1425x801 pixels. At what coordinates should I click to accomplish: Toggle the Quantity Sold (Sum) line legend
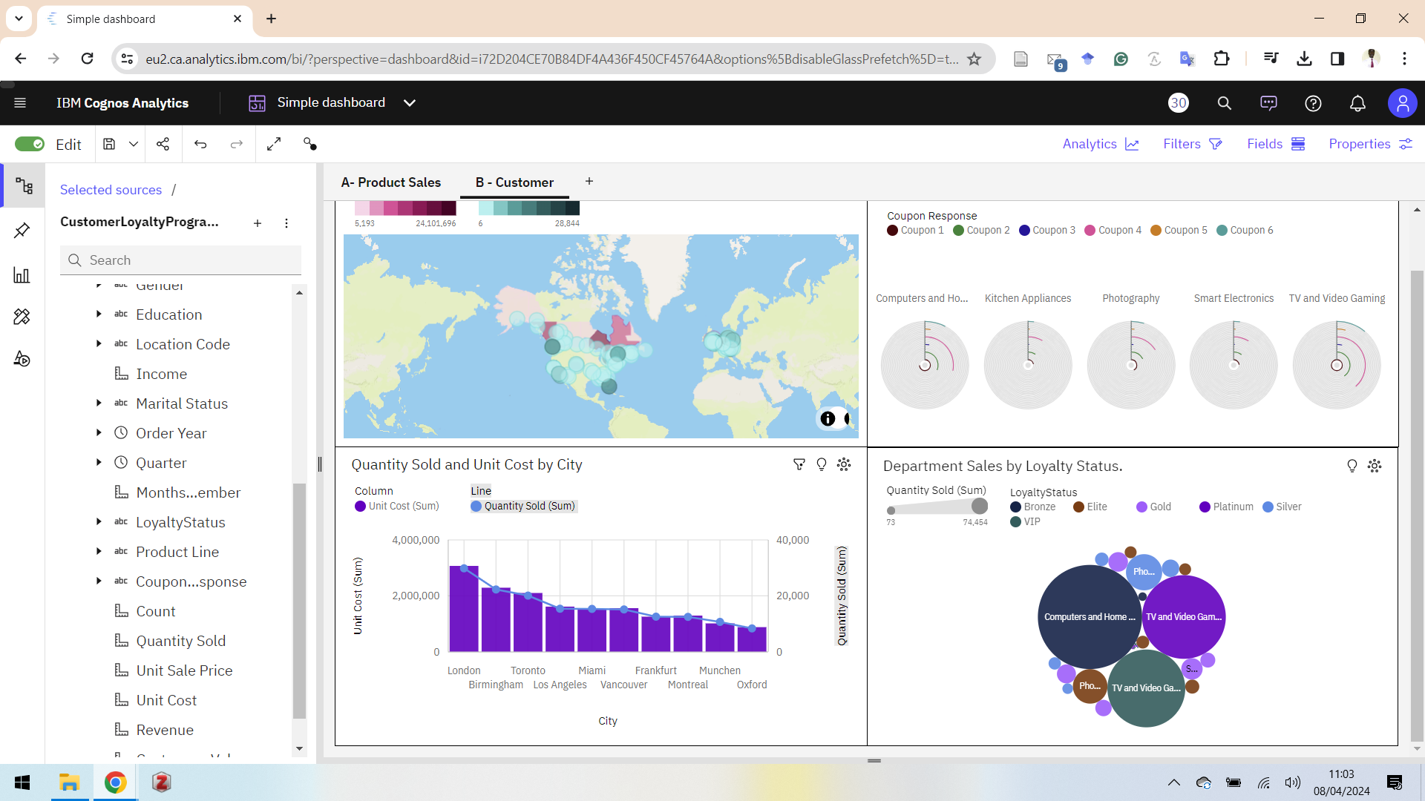[x=523, y=506]
